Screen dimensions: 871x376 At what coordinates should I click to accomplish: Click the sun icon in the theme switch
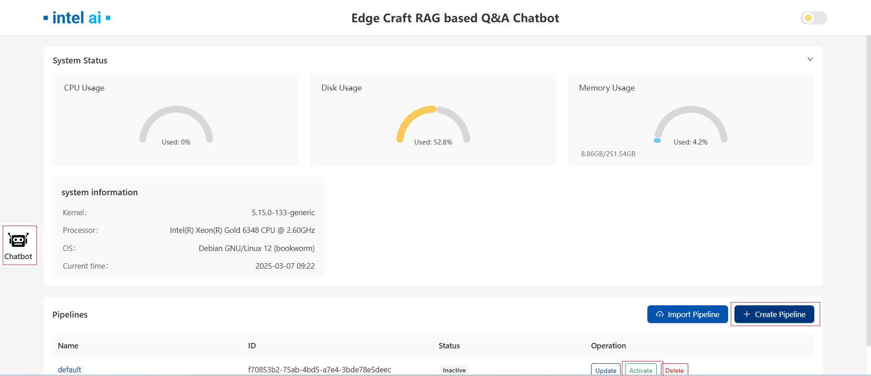click(x=808, y=18)
